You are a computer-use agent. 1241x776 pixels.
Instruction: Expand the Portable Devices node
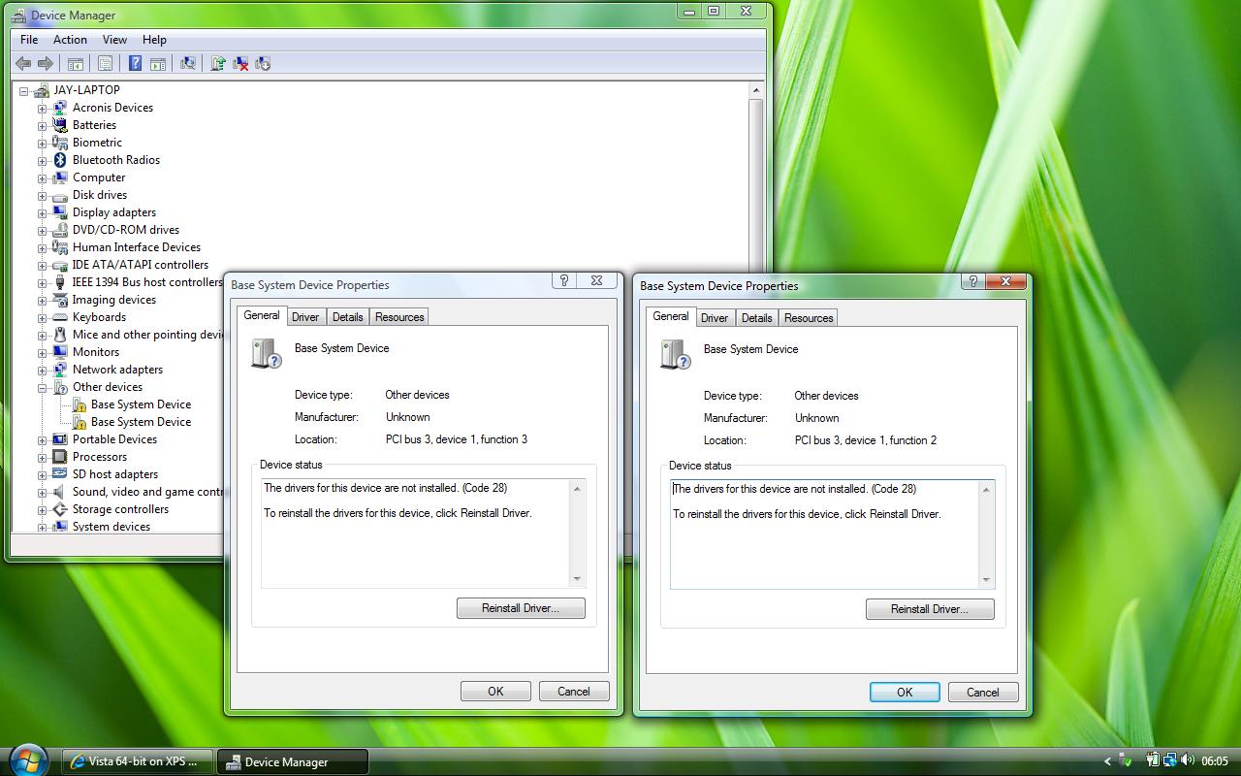pos(43,439)
